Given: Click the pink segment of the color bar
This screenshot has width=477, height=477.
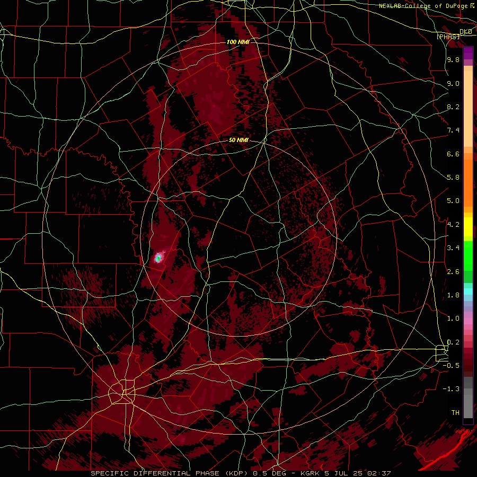Looking at the screenshot, I should point(468,321).
